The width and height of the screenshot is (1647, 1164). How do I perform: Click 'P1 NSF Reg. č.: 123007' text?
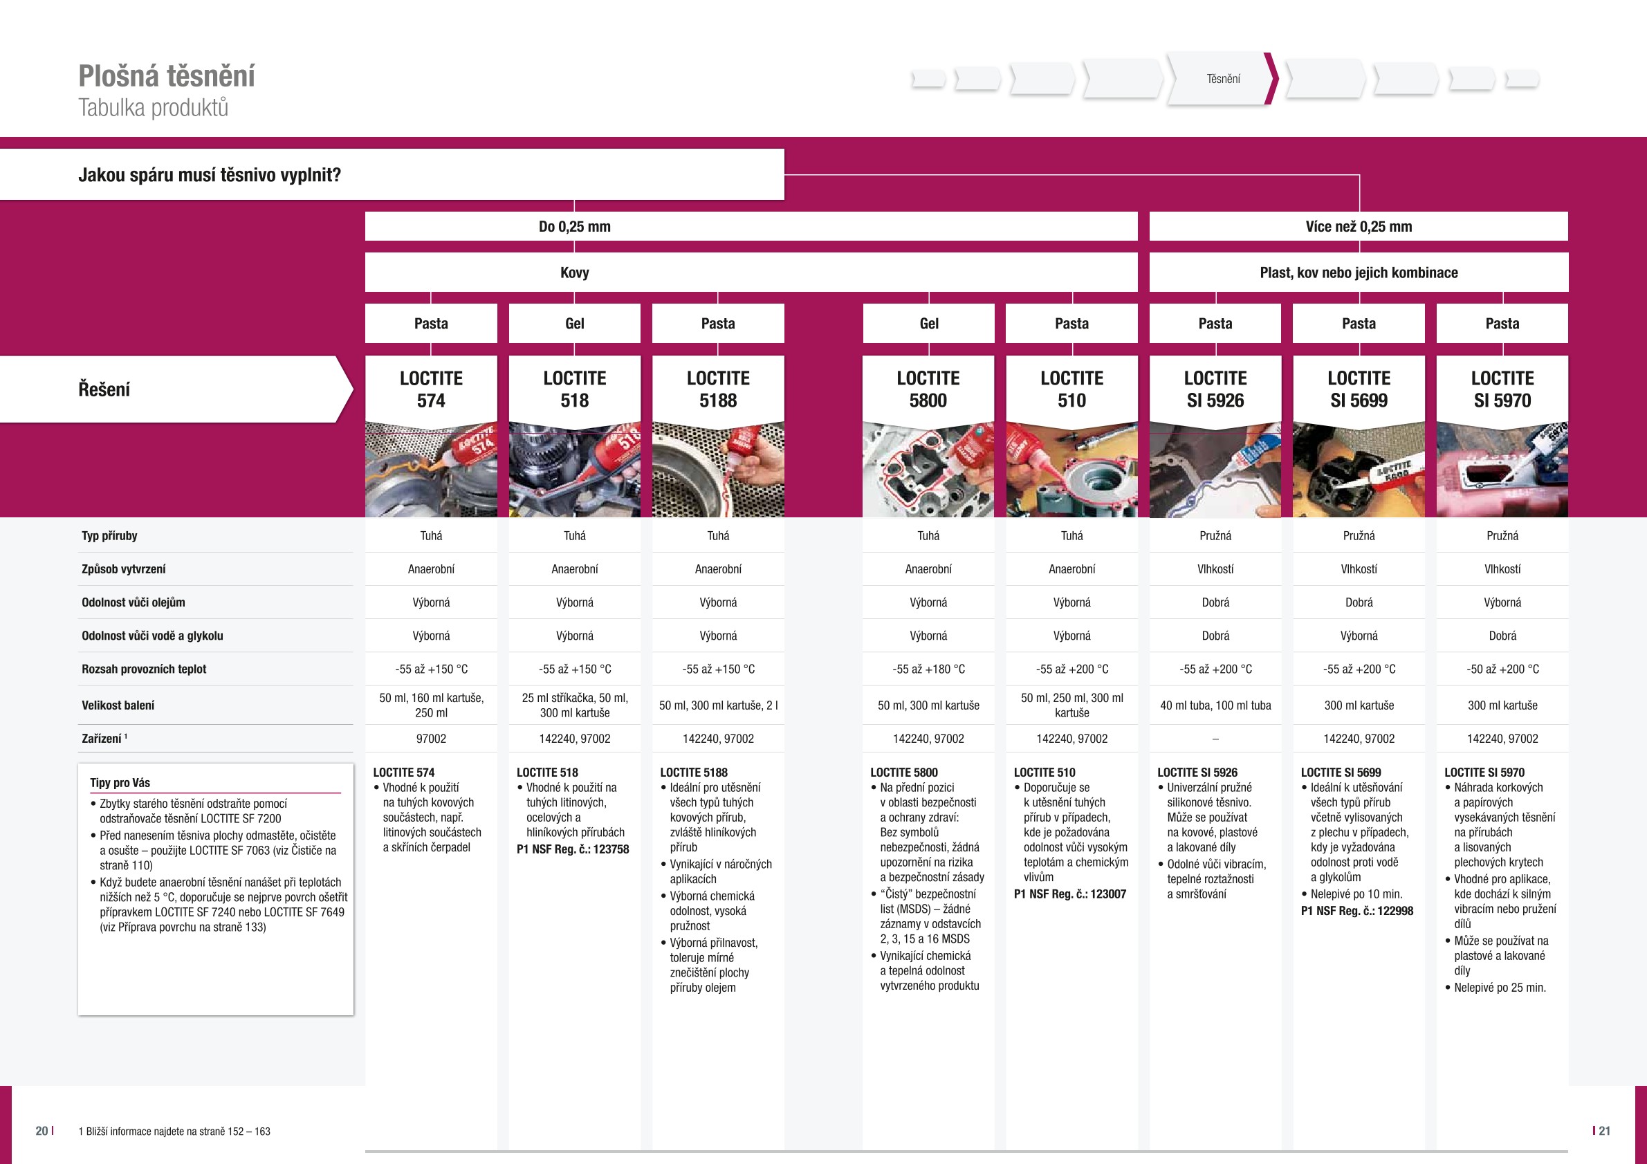(x=1069, y=894)
